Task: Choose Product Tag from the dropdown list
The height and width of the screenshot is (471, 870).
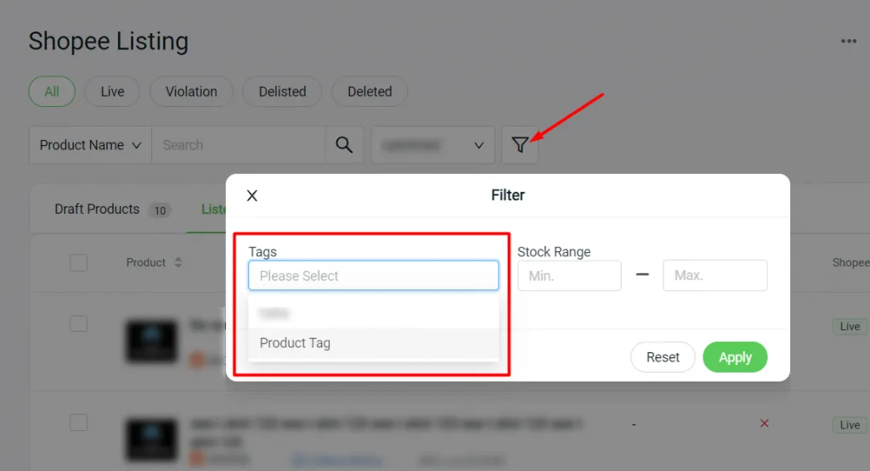Action: coord(295,344)
